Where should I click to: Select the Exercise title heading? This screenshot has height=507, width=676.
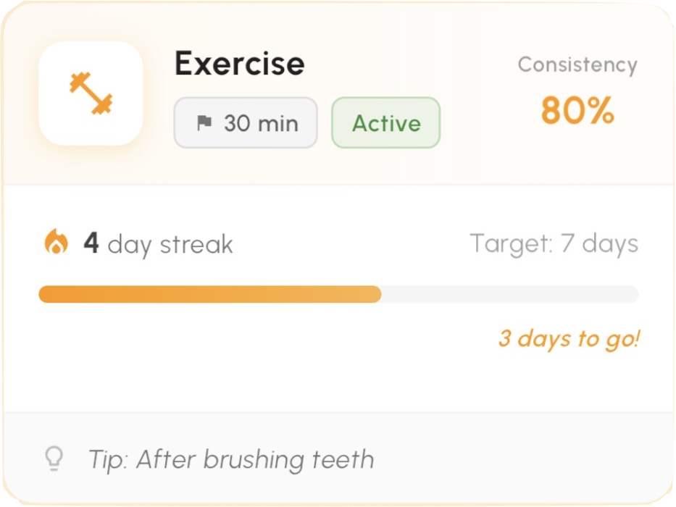(x=240, y=64)
